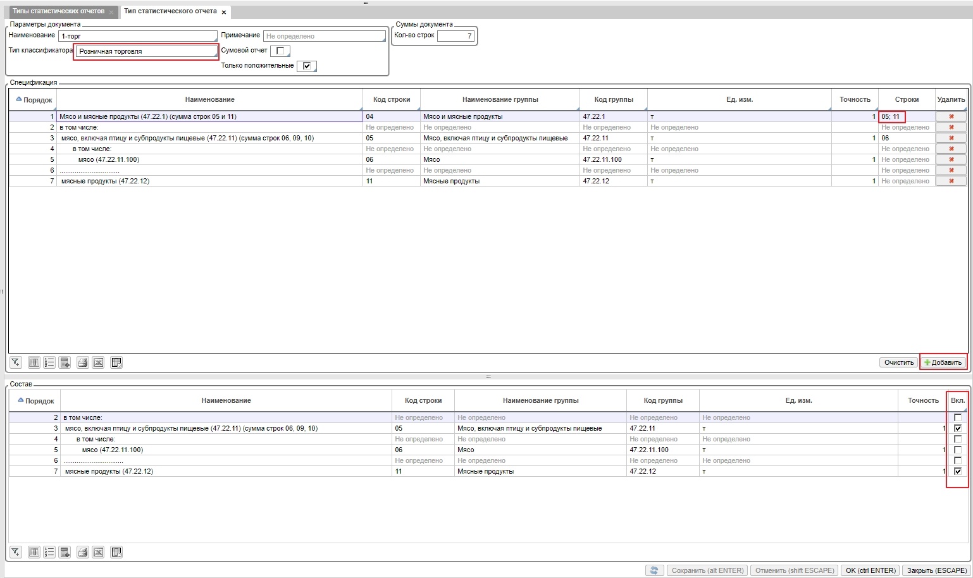This screenshot has width=973, height=578.
Task: Click Excel export icon in Состав toolbar
Action: click(x=99, y=552)
